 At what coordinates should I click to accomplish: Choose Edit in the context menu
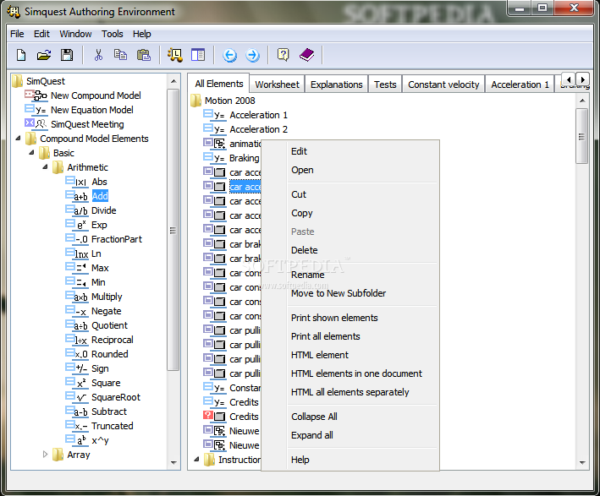click(350, 151)
